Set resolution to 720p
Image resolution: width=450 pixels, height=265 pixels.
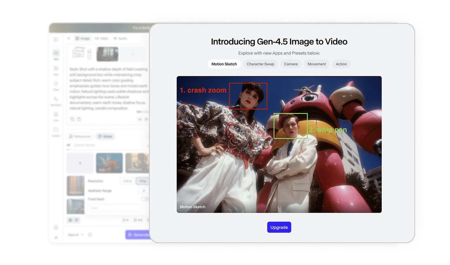coord(143,181)
